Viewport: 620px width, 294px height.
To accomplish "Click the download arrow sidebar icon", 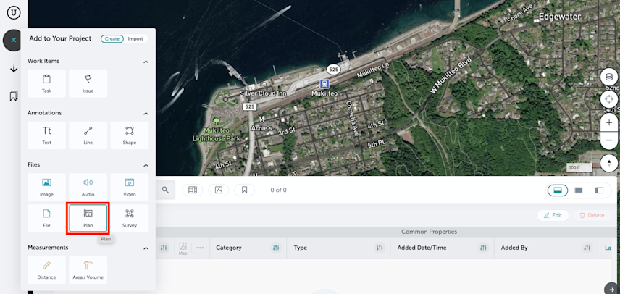I will (x=14, y=68).
